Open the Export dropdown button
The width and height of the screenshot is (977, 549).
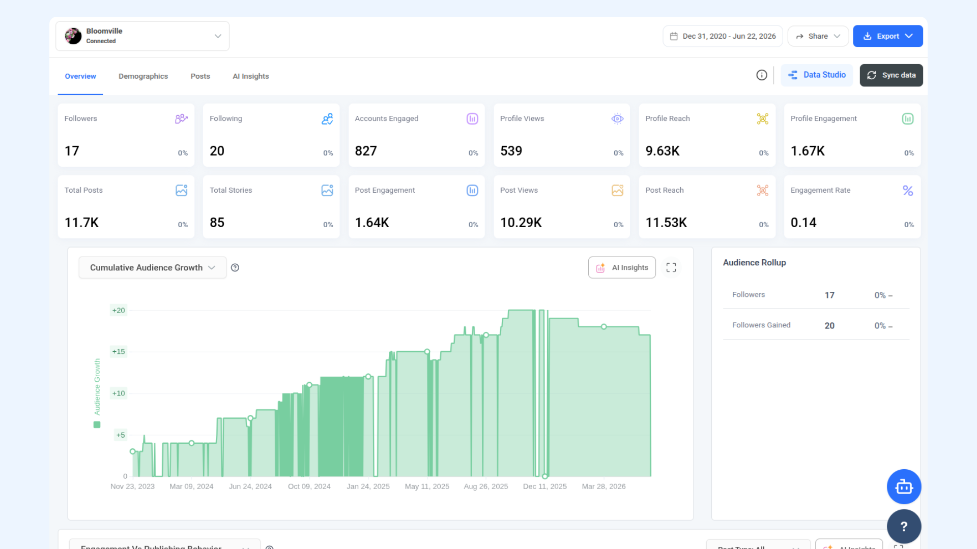(887, 36)
